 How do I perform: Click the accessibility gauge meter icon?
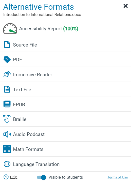pos(10,28)
